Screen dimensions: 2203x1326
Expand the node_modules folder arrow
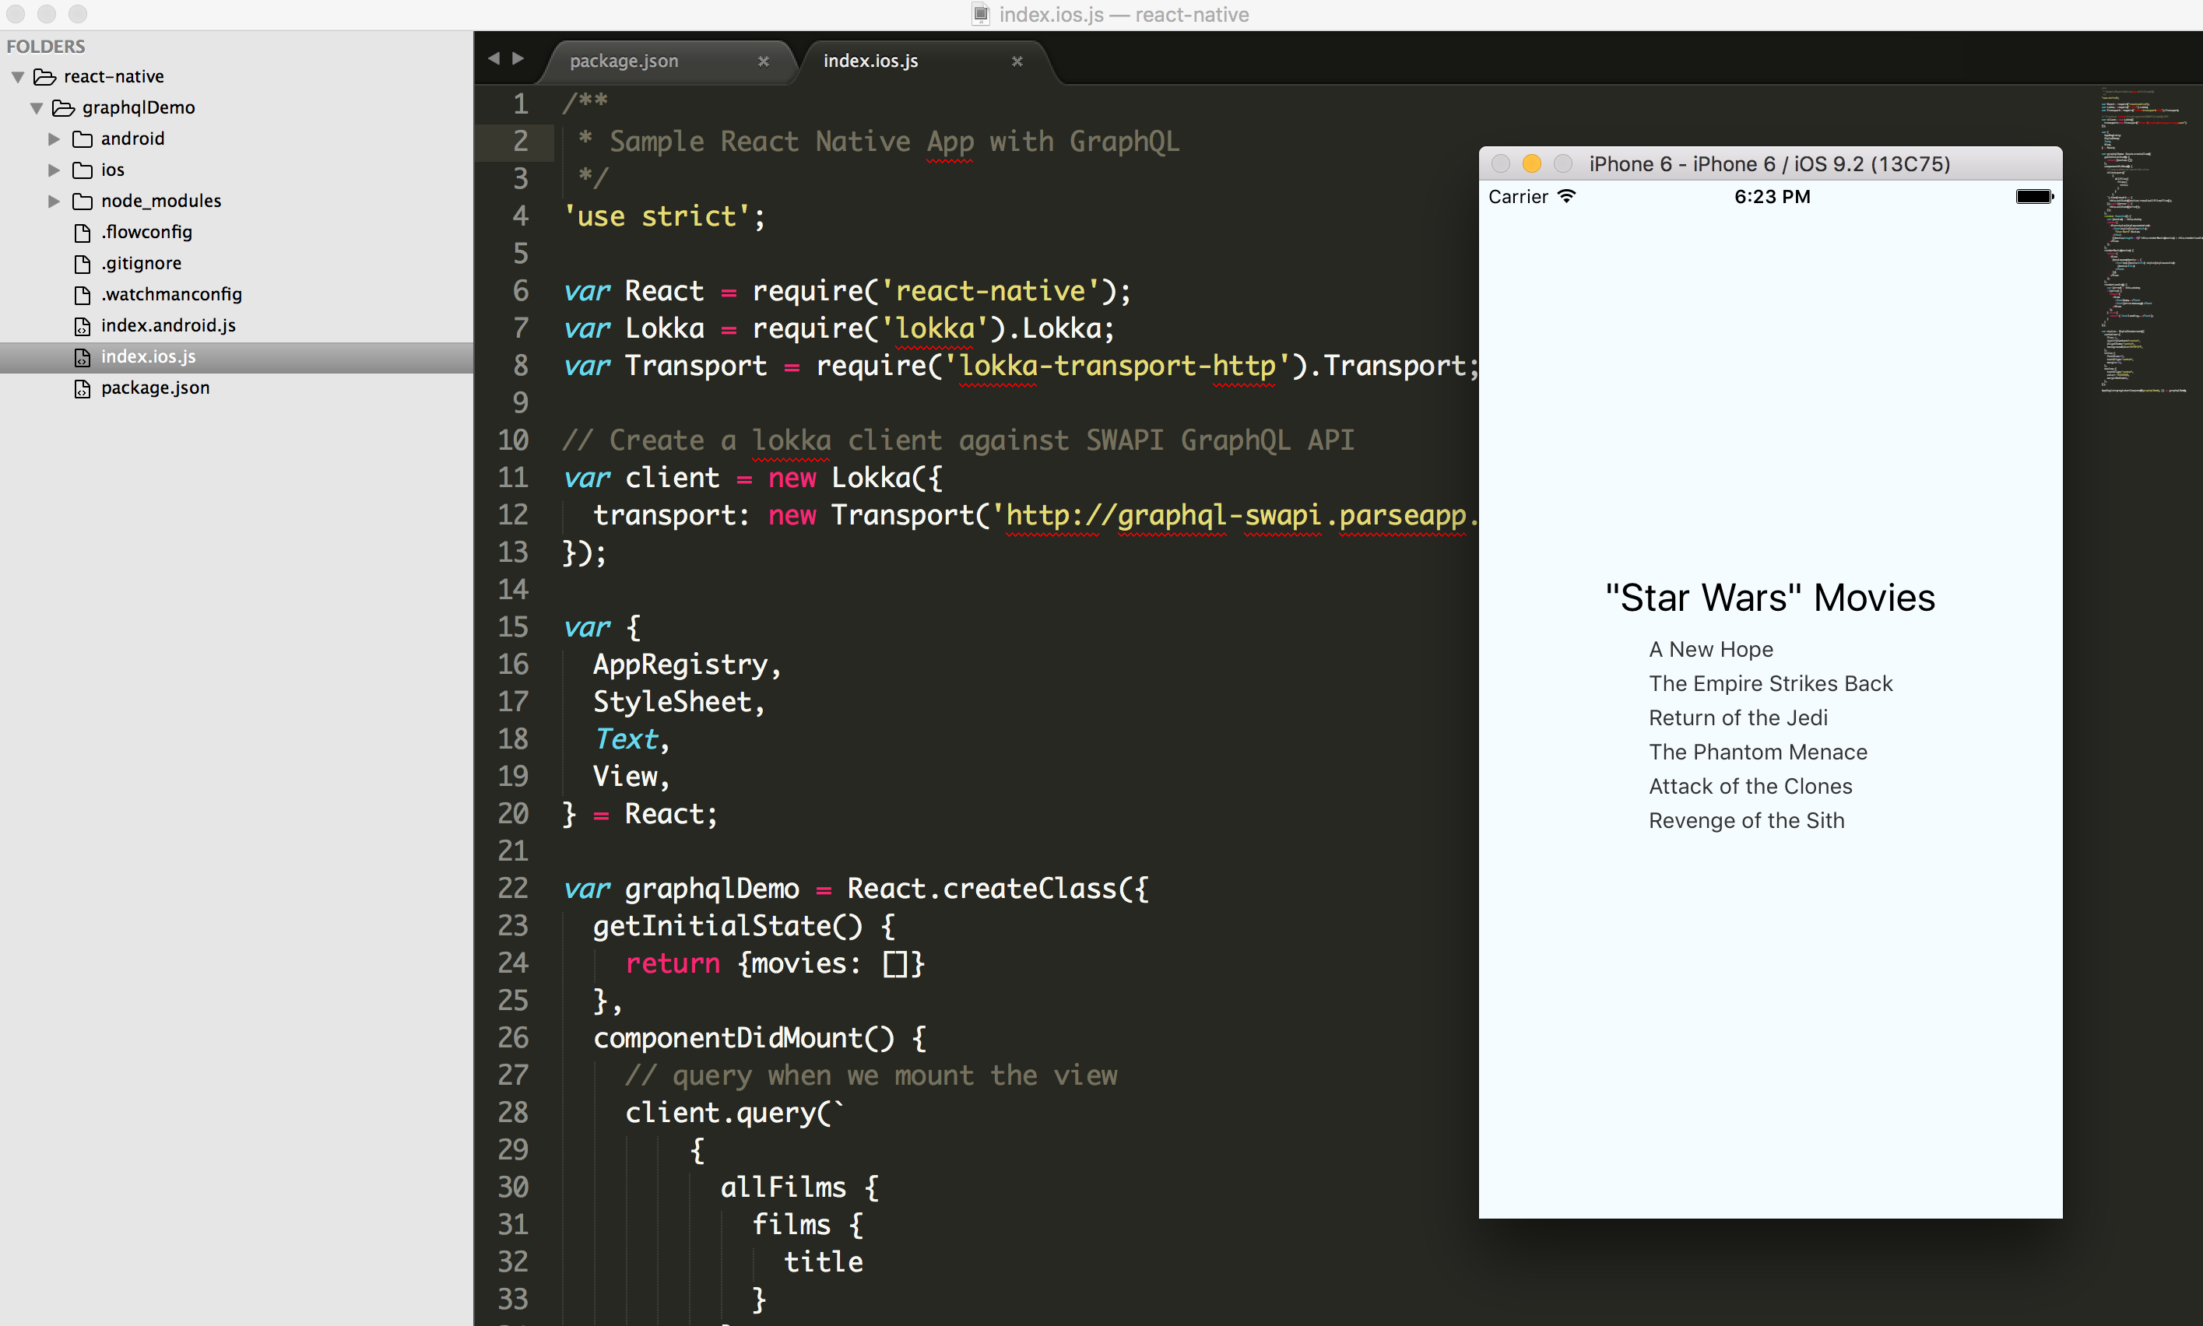click(x=54, y=202)
